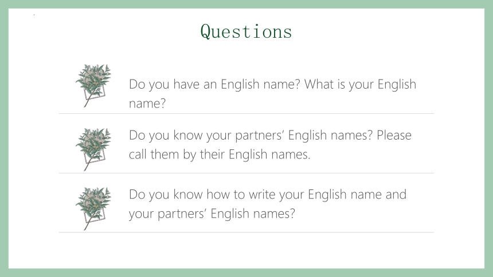Click the green border along the slide top
This screenshot has height=277, width=493.
[x=246, y=4]
